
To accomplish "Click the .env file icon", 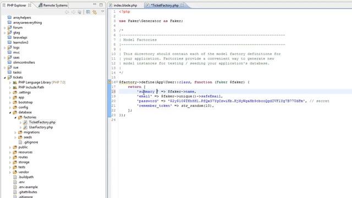I will click(15, 182).
